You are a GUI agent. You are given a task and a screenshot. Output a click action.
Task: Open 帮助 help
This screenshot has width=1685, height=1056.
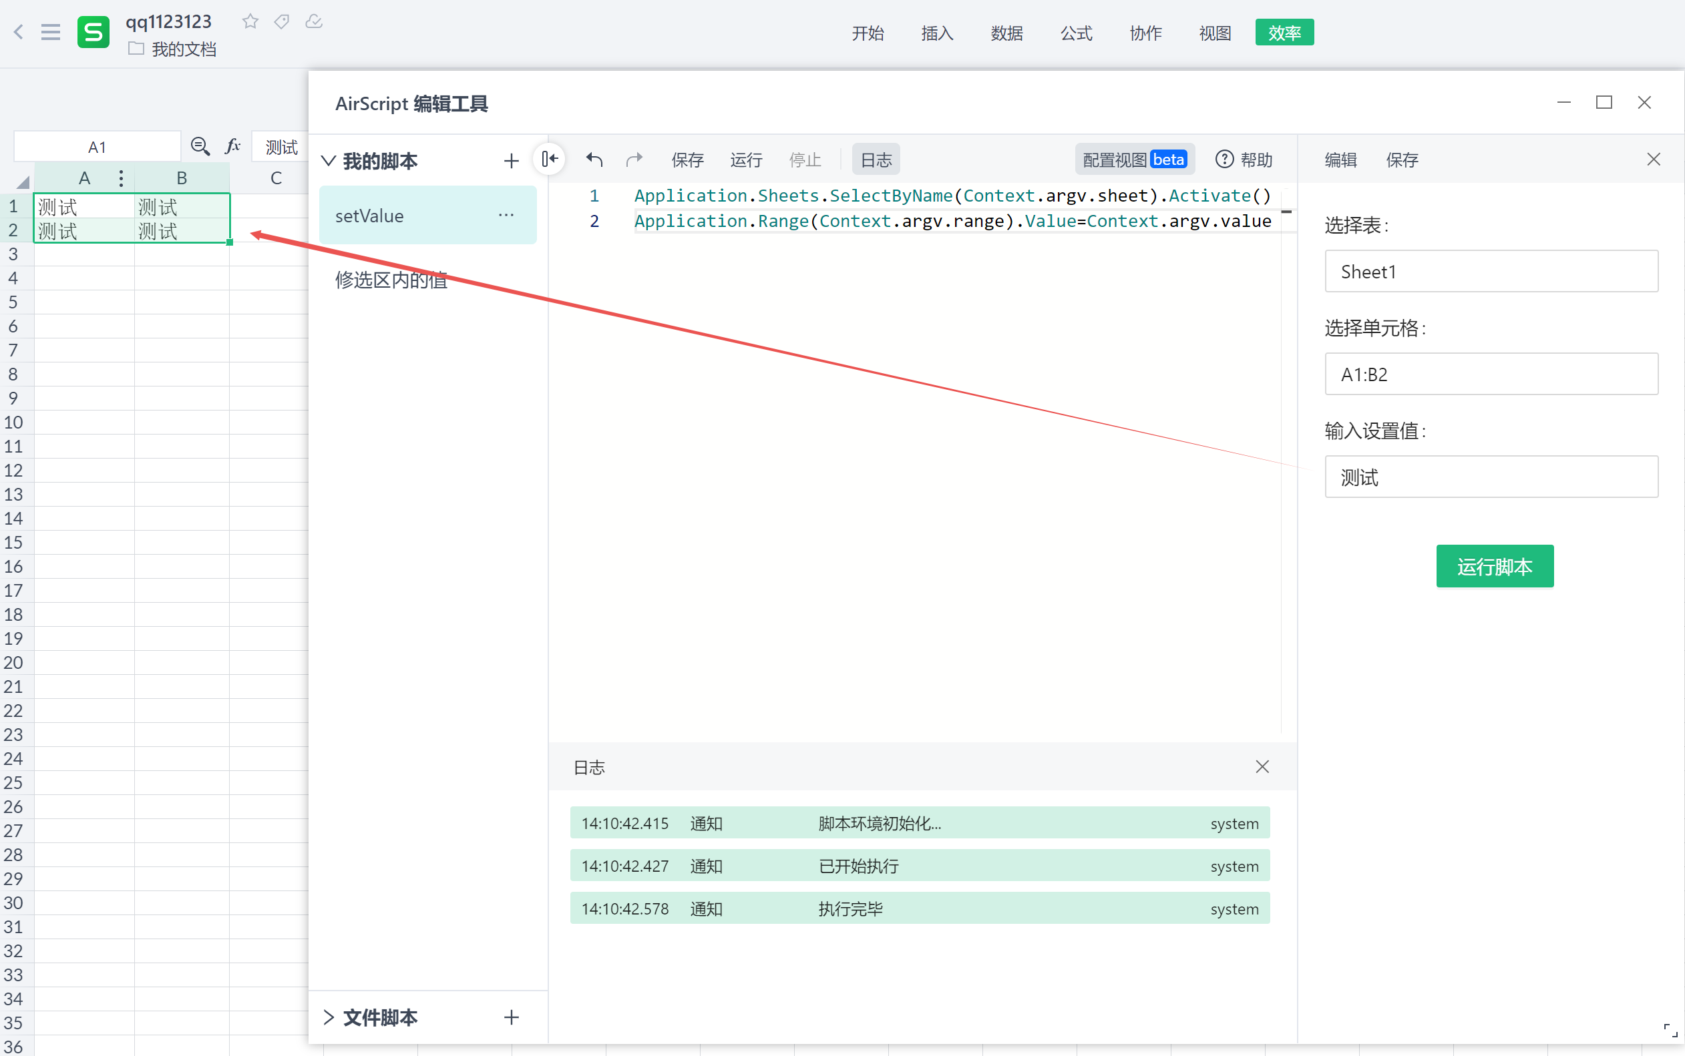[1244, 160]
